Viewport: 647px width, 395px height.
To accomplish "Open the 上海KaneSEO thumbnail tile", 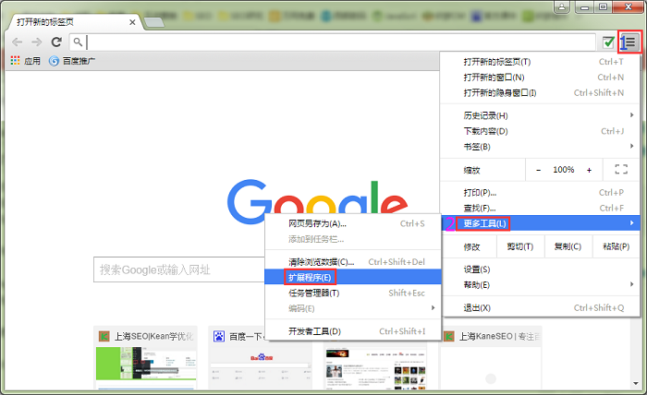I will point(491,357).
